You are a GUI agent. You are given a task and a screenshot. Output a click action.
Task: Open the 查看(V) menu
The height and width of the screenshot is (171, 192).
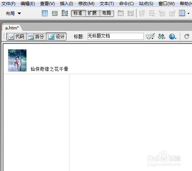coord(47,4)
